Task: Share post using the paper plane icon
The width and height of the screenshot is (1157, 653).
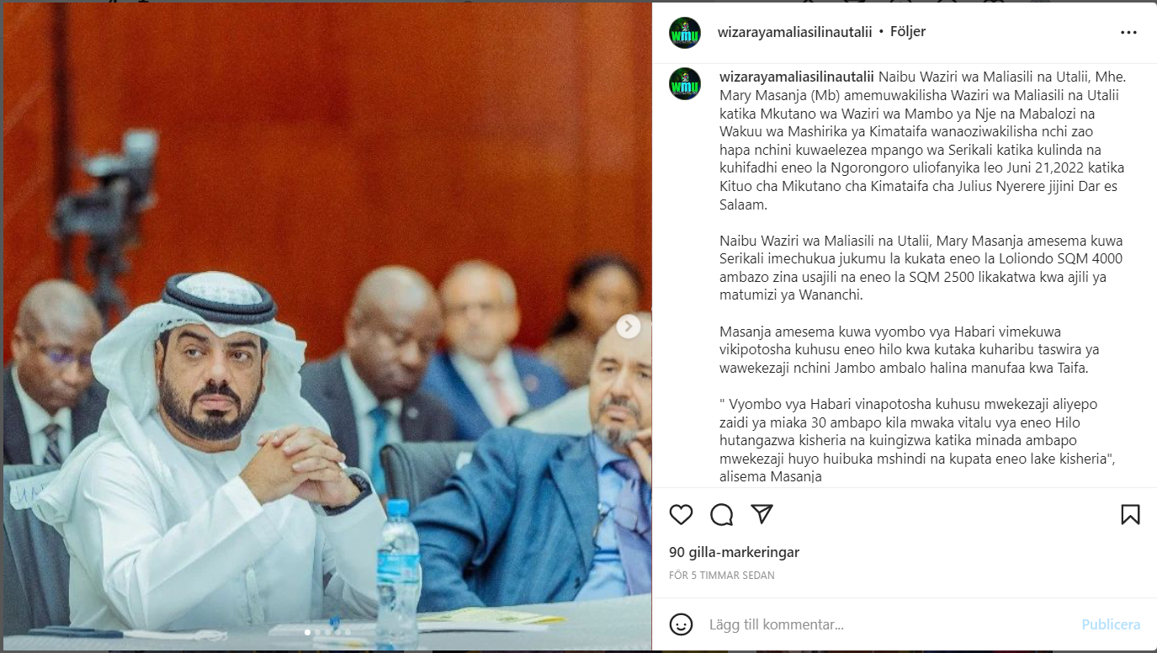Action: click(762, 514)
